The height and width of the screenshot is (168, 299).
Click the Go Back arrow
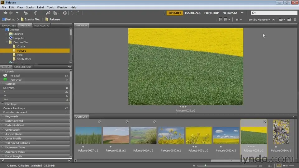pos(5,13)
